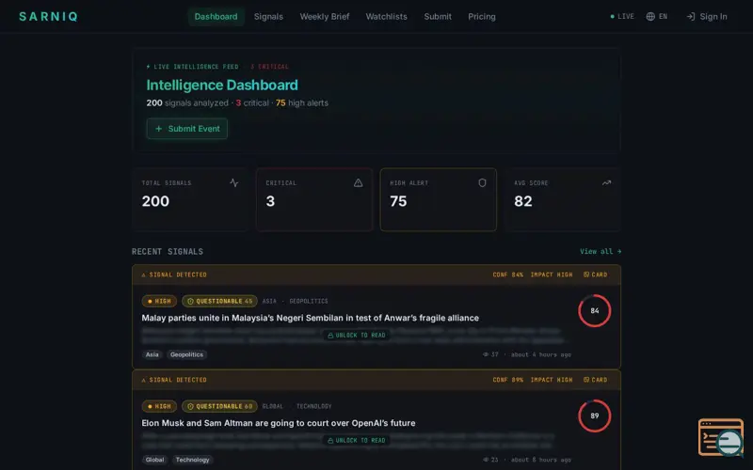Click the RECENT SIGNALS heading

click(x=168, y=251)
